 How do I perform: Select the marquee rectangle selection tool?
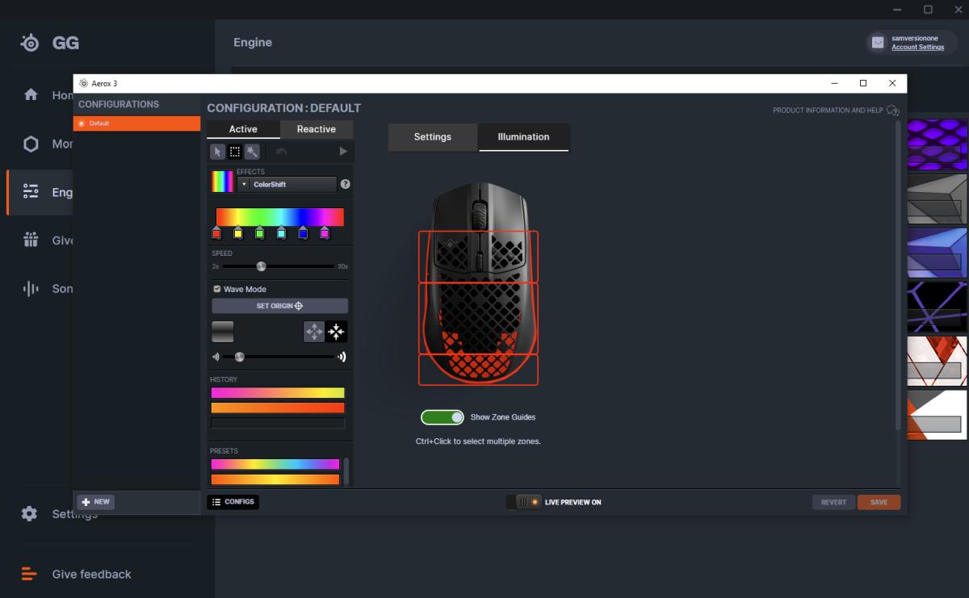click(235, 152)
